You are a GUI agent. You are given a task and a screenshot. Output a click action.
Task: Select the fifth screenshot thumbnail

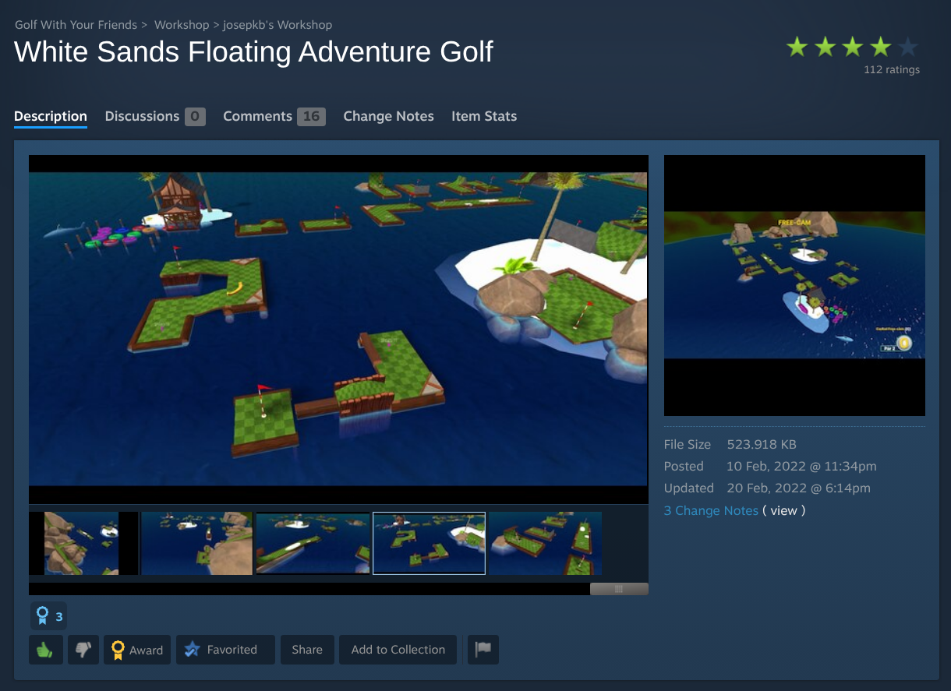coord(545,543)
